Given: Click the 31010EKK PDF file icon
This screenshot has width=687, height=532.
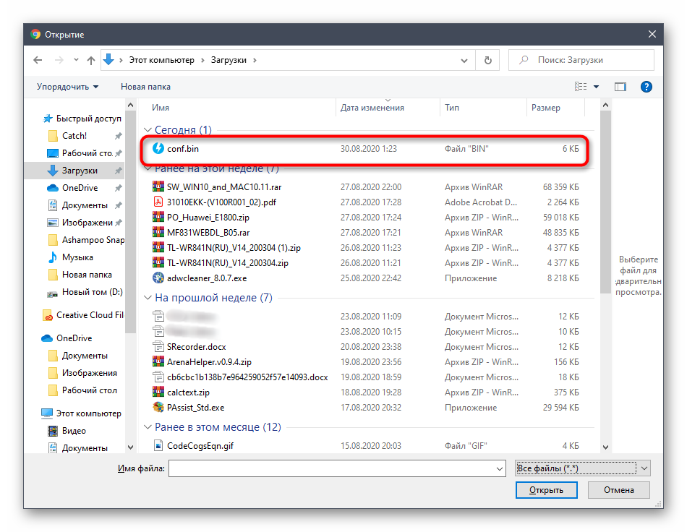Looking at the screenshot, I should (x=159, y=202).
